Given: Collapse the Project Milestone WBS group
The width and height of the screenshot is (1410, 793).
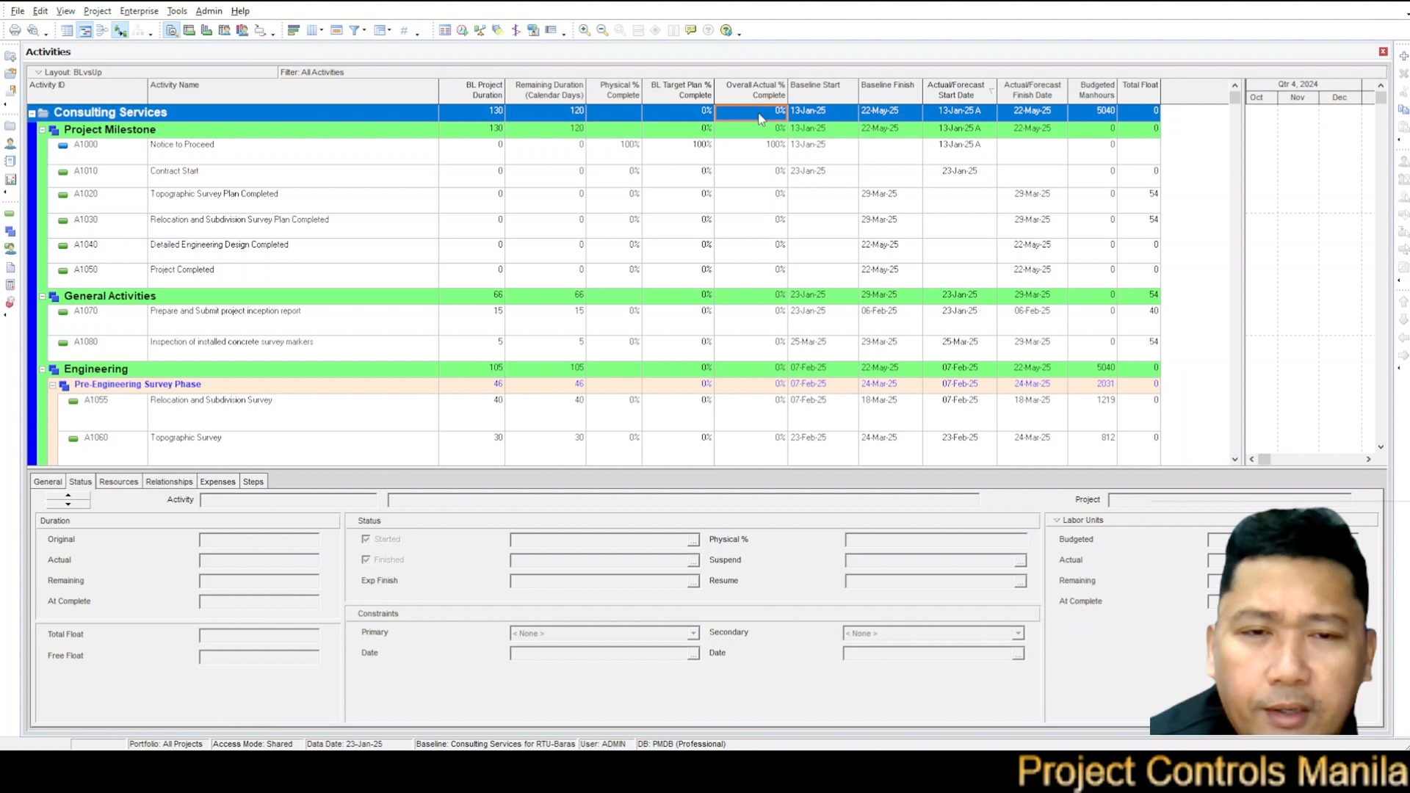Looking at the screenshot, I should 42,130.
